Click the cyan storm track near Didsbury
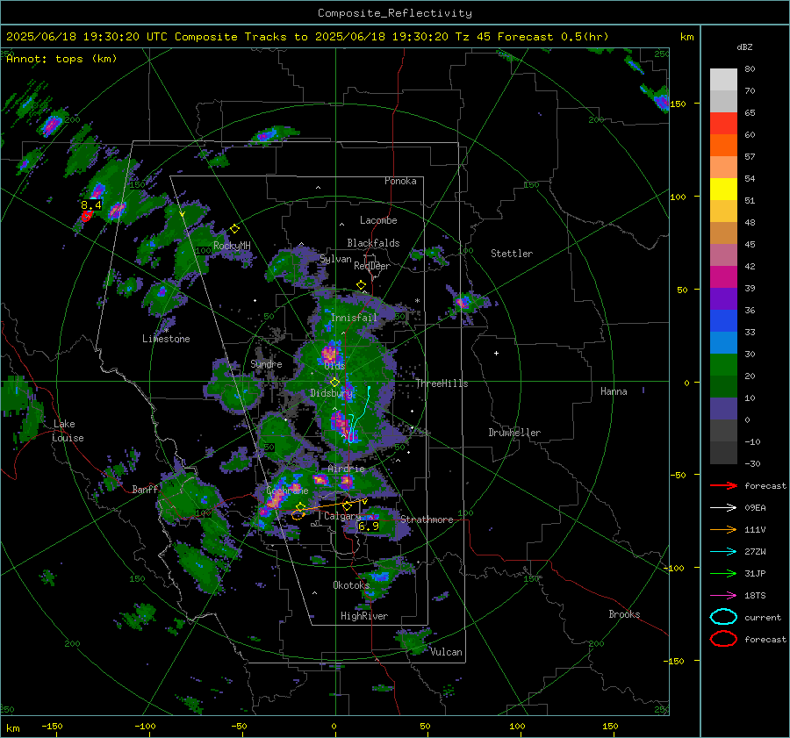Screen dimensions: 790x738 [x=360, y=414]
